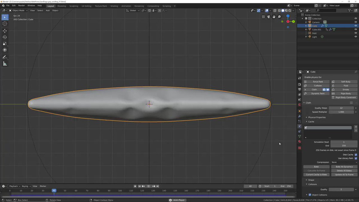Screen dimensions: 359x202
Task: Click the blue Z axis gizmo
Action: pyautogui.click(x=288, y=16)
